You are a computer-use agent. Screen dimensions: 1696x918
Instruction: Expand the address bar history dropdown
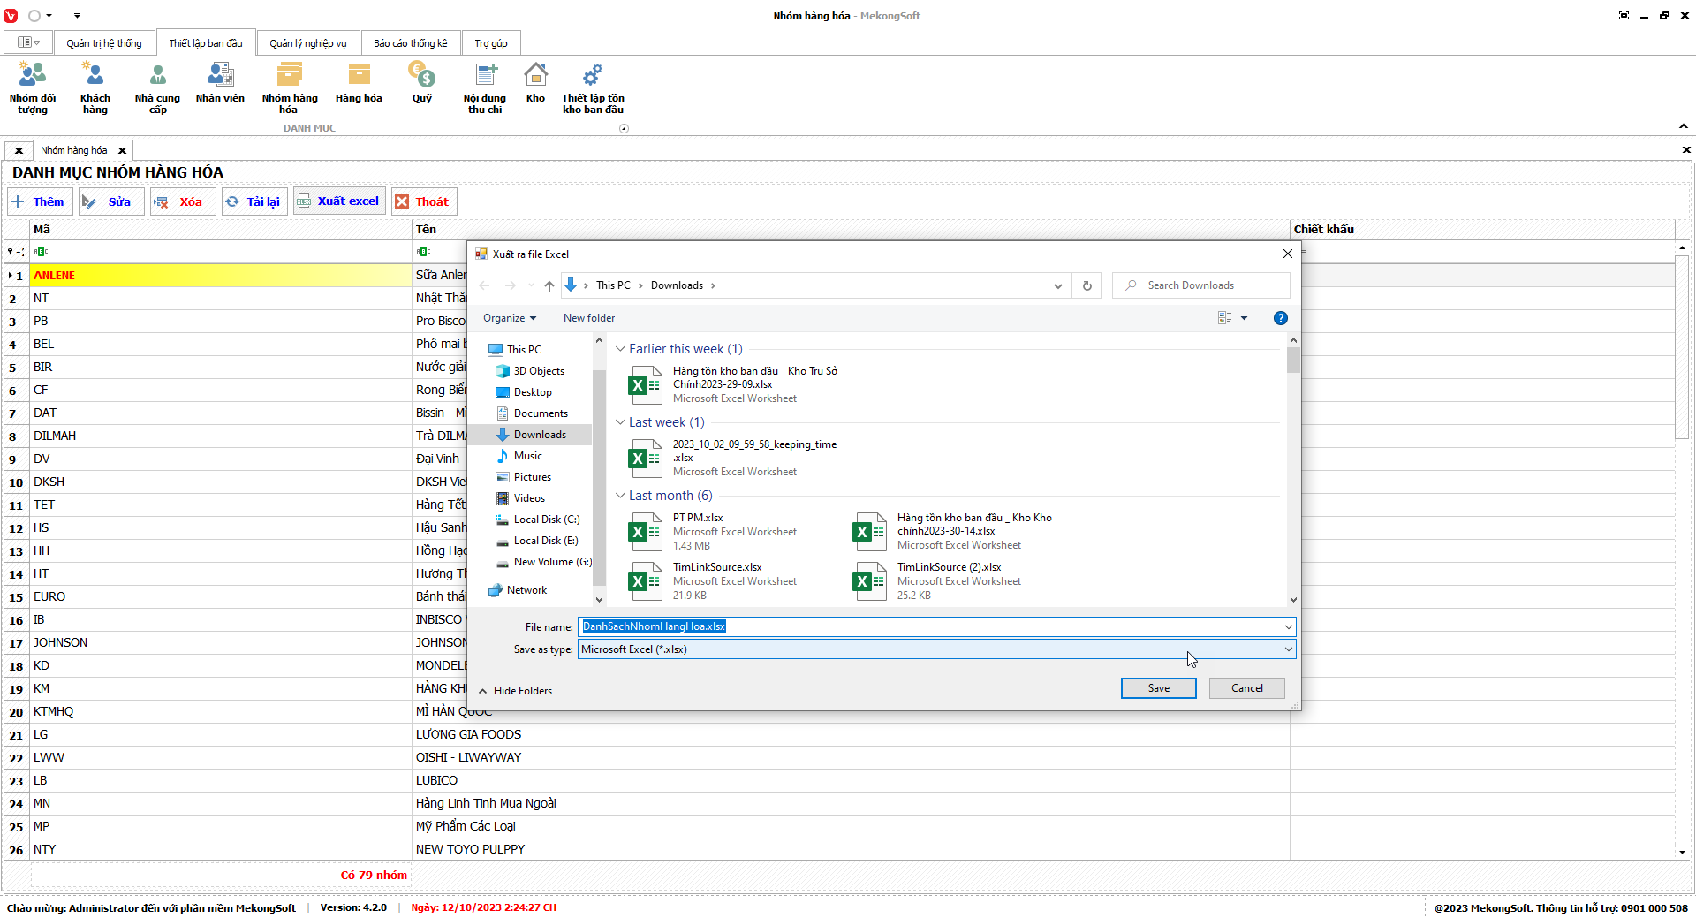1058,285
